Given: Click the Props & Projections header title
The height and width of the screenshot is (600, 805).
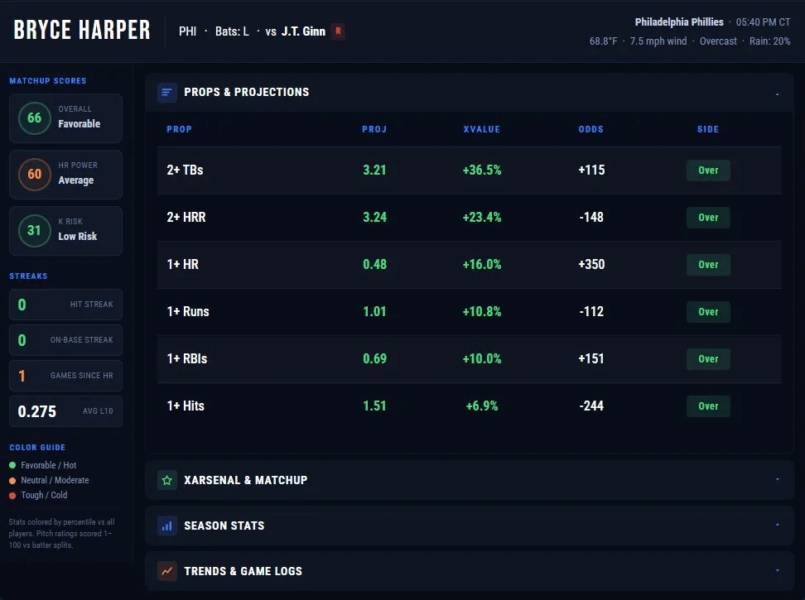Looking at the screenshot, I should click(247, 93).
